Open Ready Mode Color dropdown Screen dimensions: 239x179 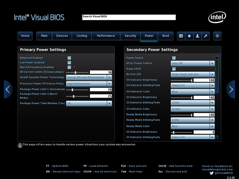(x=193, y=126)
